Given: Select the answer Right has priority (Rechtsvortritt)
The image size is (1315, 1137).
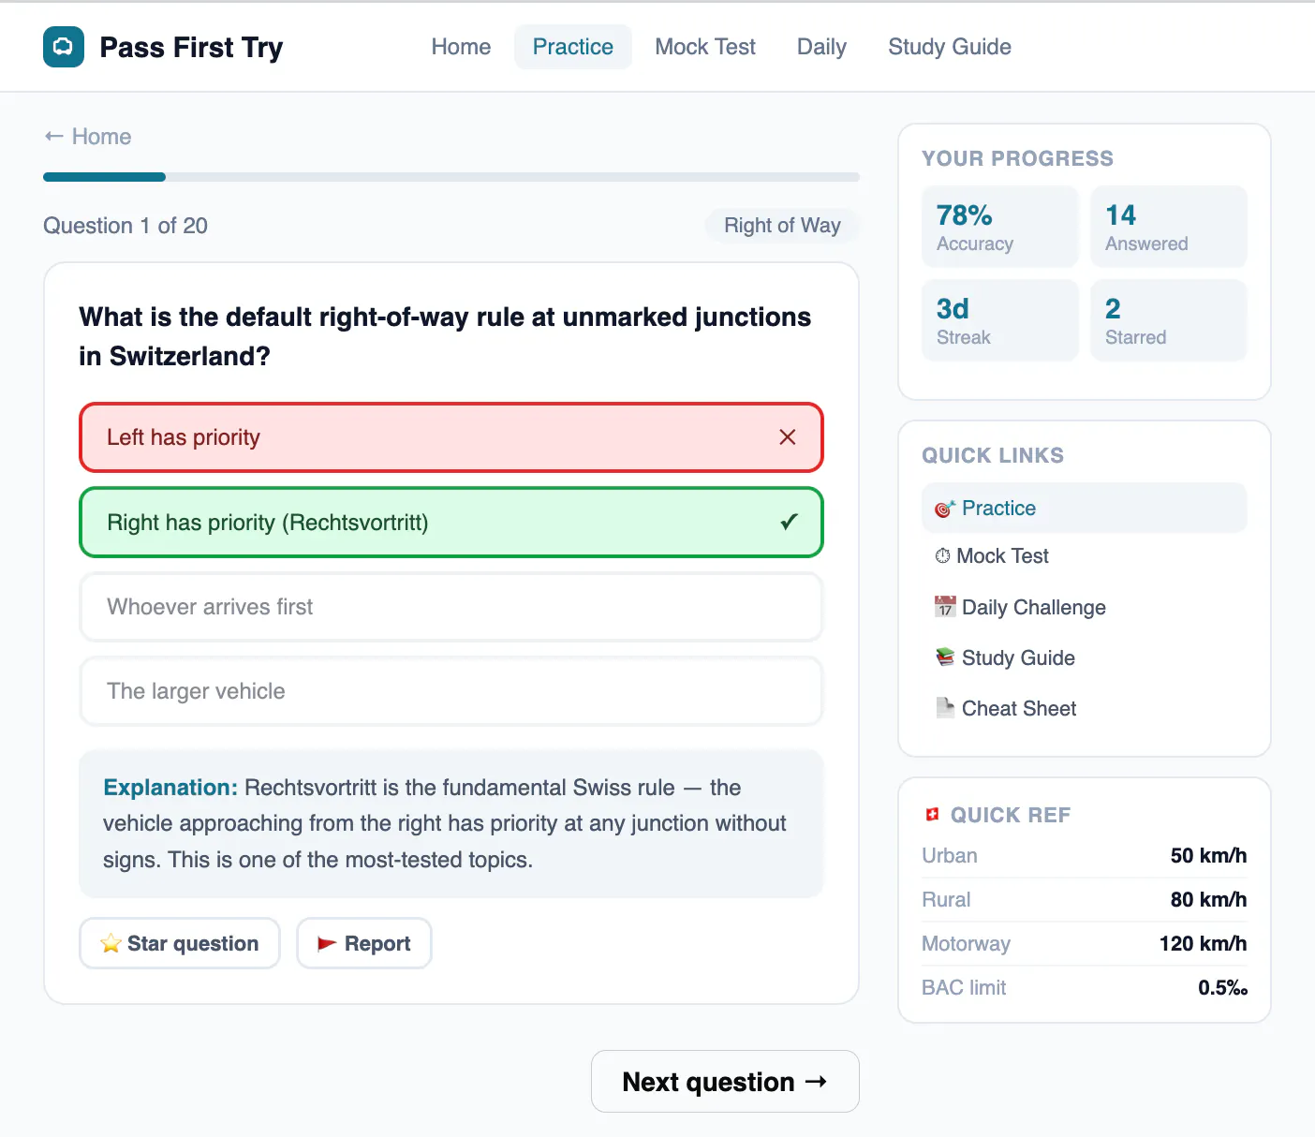Looking at the screenshot, I should point(451,522).
